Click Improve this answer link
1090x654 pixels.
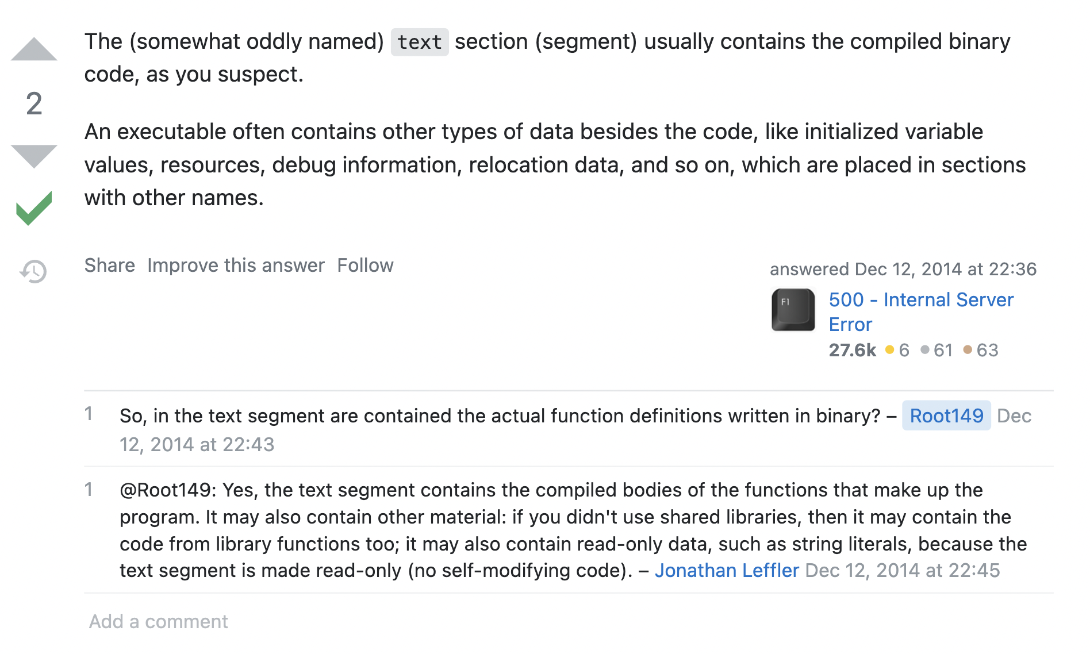click(x=236, y=266)
